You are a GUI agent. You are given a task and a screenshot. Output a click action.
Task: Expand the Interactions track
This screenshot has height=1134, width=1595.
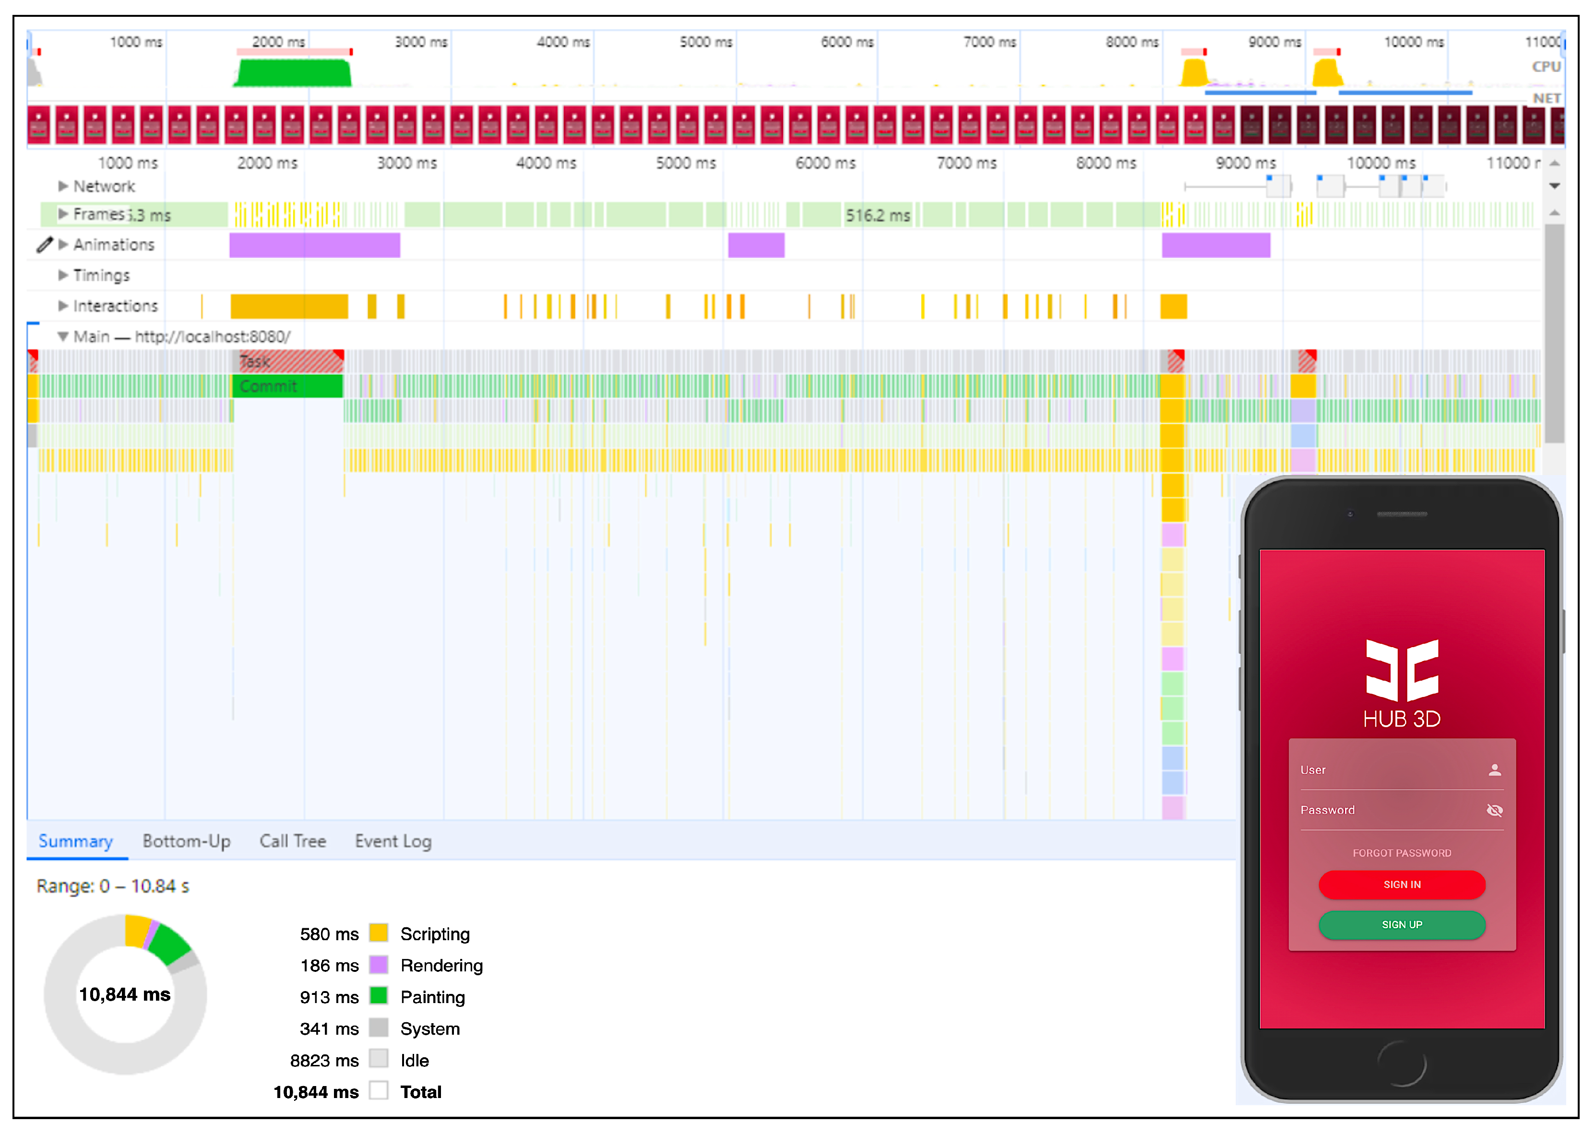point(63,306)
